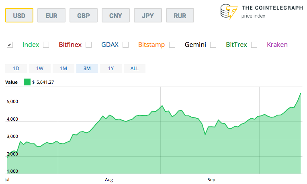Click the 'price index' subtitle
The height and width of the screenshot is (184, 307).
[x=253, y=16]
